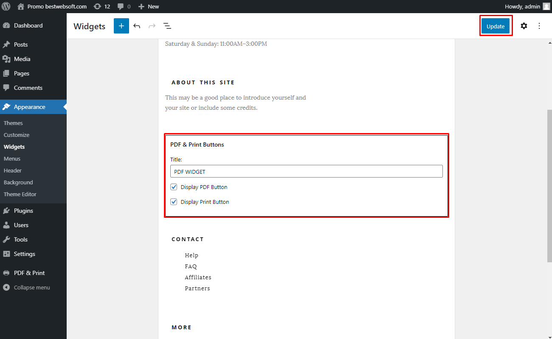The height and width of the screenshot is (339, 552).
Task: Click the Help link under Contact
Action: click(x=192, y=255)
